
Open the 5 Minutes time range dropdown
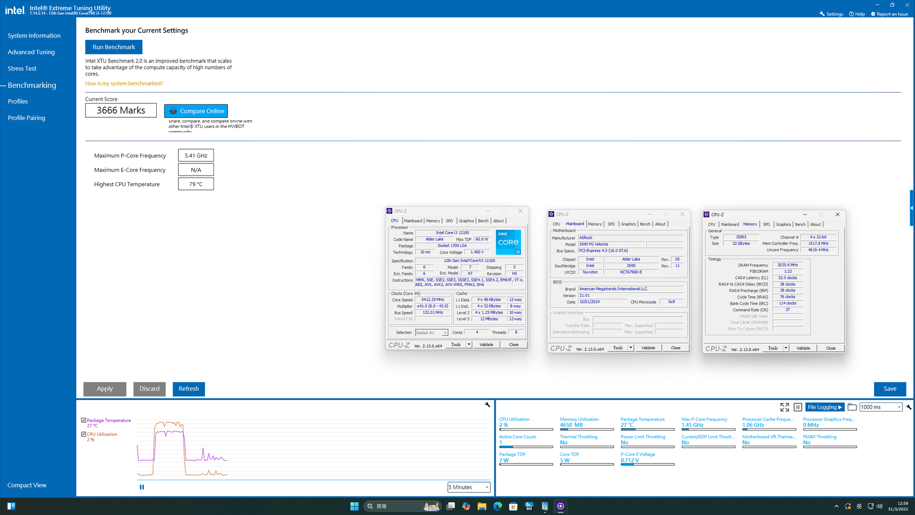pos(469,487)
